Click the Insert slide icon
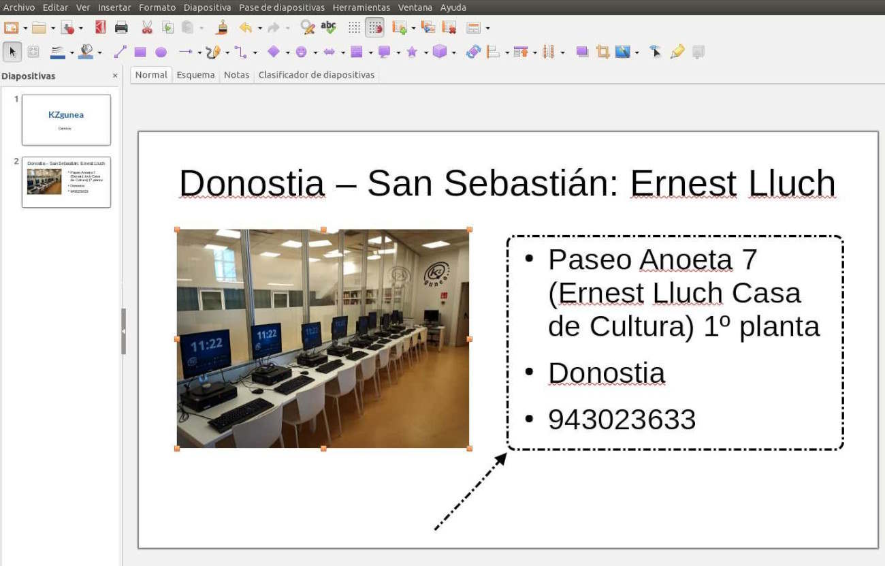The height and width of the screenshot is (566, 885). tap(400, 27)
